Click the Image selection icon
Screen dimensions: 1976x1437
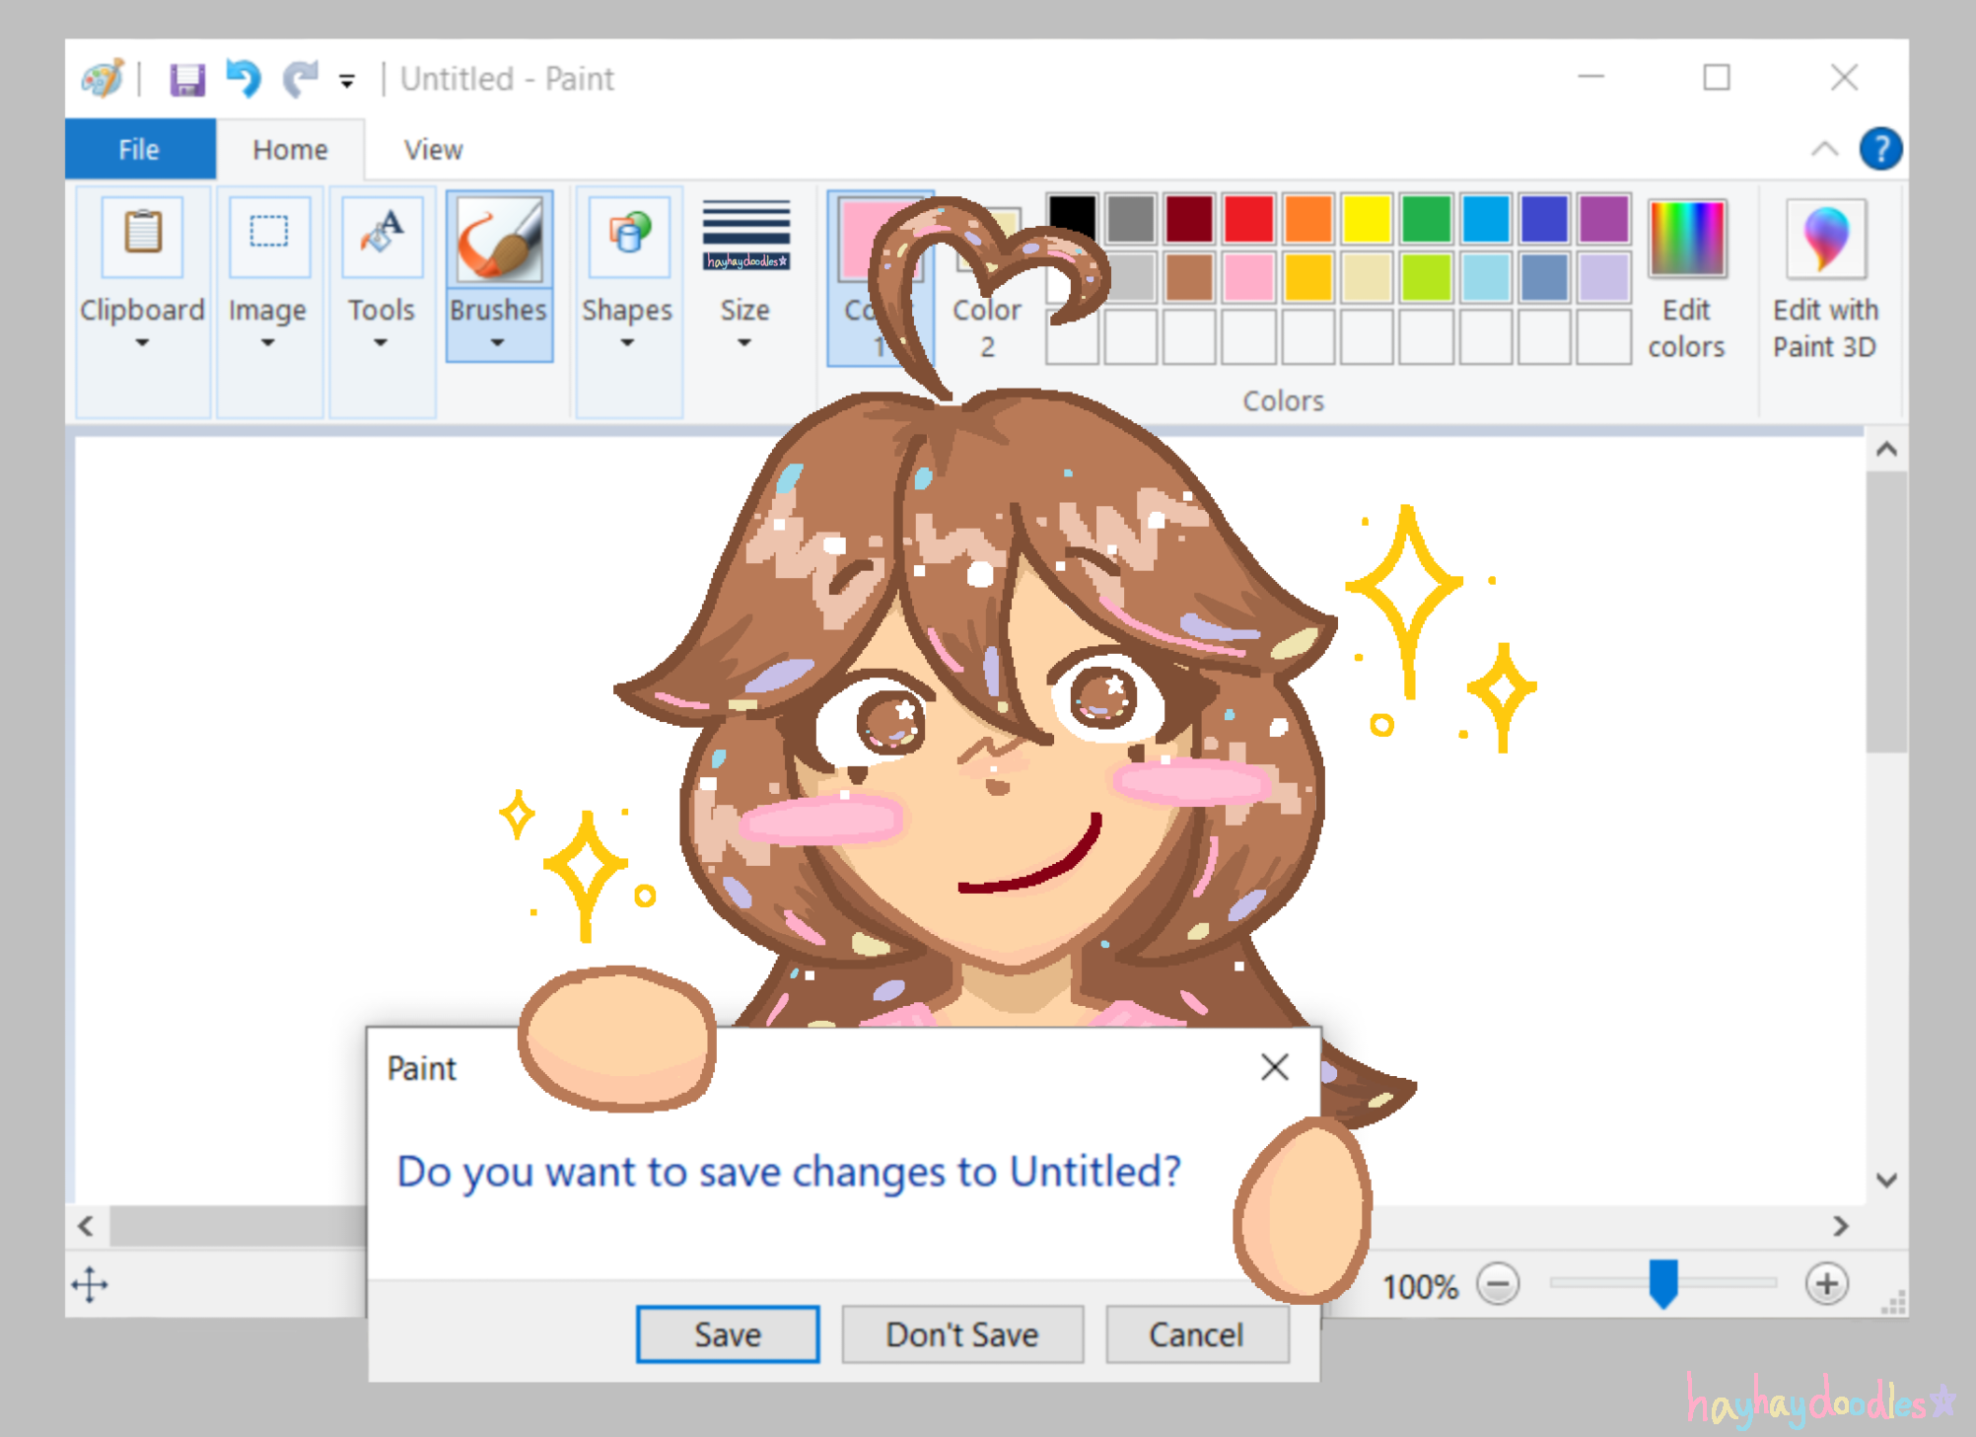tap(268, 236)
